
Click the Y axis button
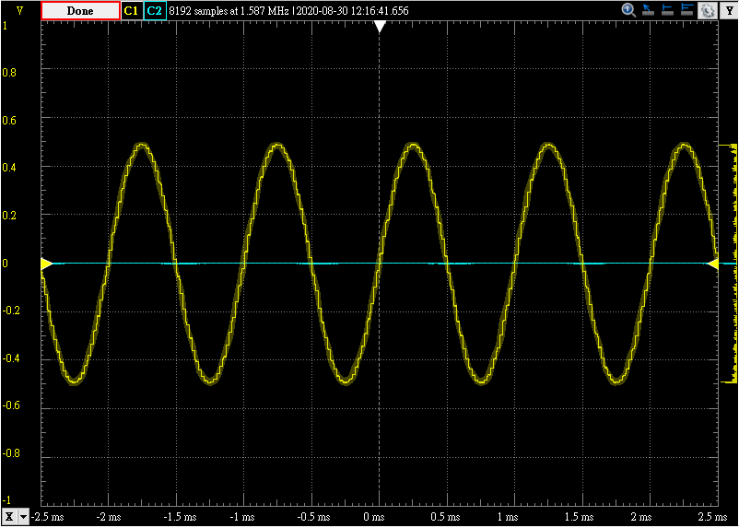click(x=728, y=10)
